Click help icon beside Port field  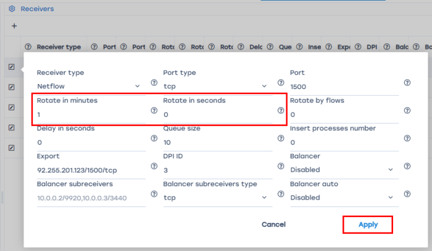coord(407,83)
